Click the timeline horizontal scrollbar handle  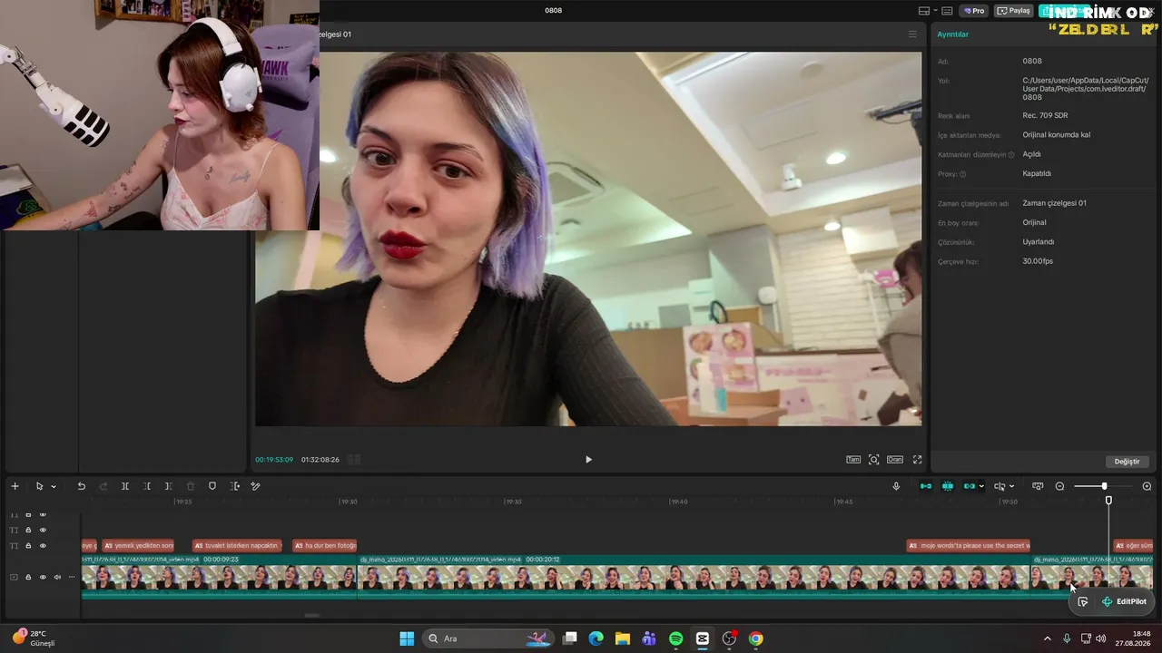click(x=311, y=616)
